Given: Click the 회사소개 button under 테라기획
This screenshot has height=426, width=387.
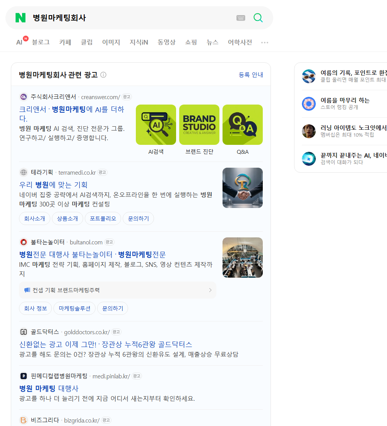Looking at the screenshot, I should [x=34, y=218].
